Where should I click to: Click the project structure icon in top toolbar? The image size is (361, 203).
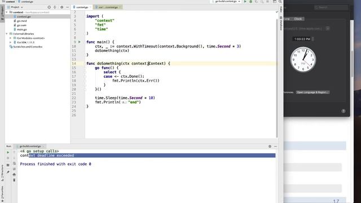(275, 1)
